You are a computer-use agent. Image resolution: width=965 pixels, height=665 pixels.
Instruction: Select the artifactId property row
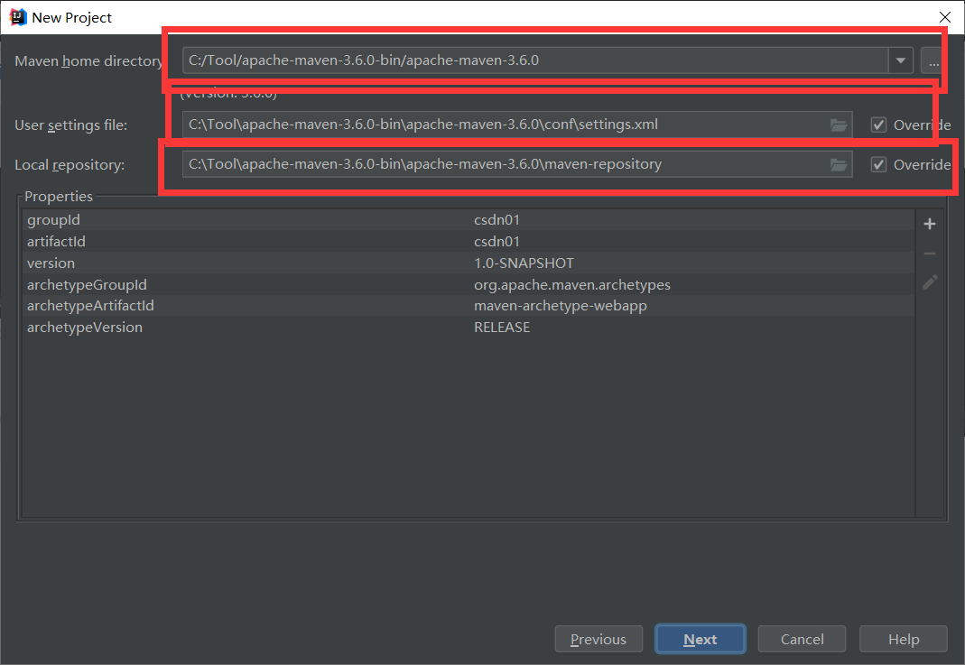point(469,241)
